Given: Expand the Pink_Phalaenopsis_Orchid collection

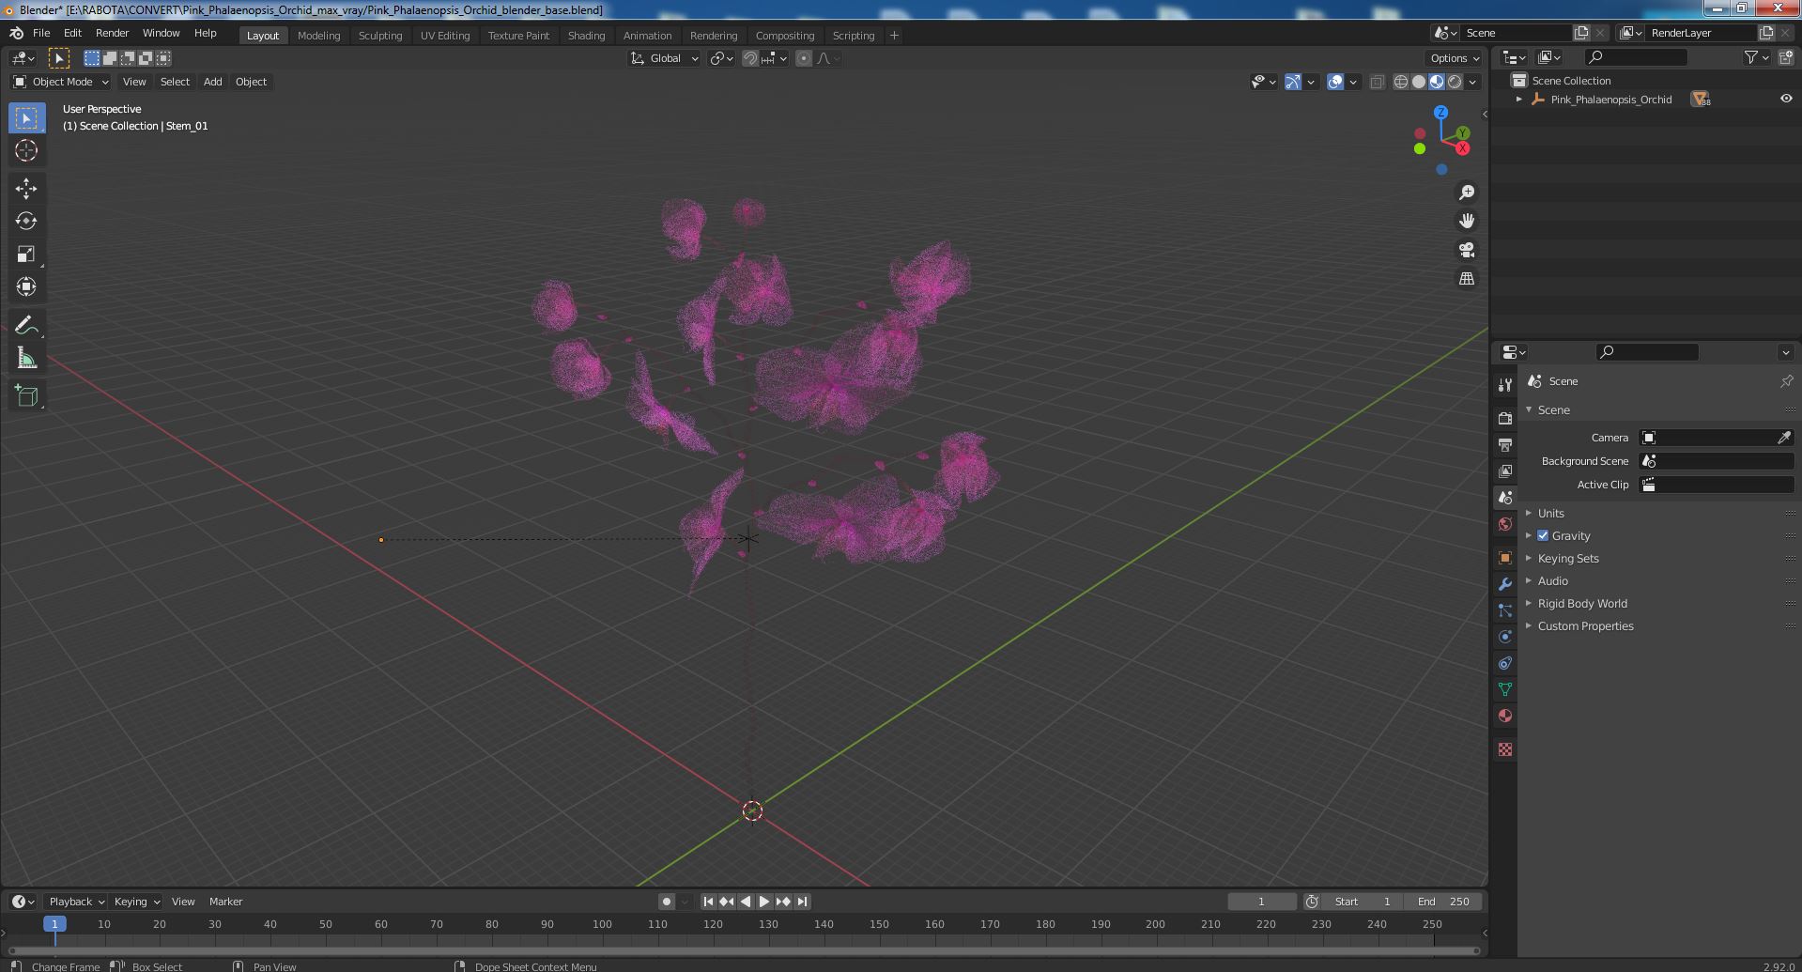Looking at the screenshot, I should click(1519, 99).
